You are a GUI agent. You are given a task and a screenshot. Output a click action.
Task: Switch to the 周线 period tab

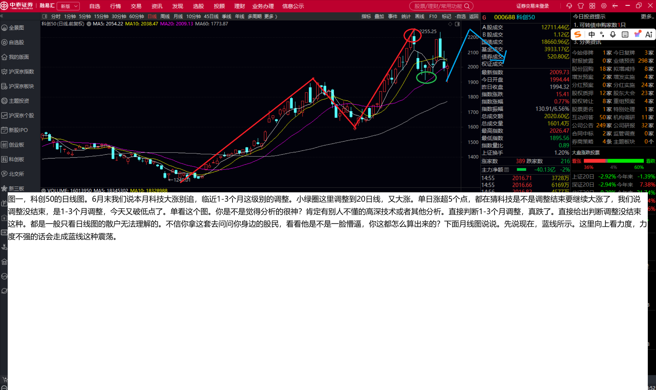click(165, 16)
